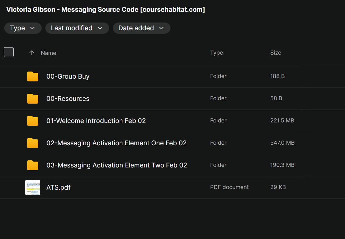This screenshot has width=345, height=239.
Task: Open the 00-Group Buy folder name
Action: (x=68, y=76)
